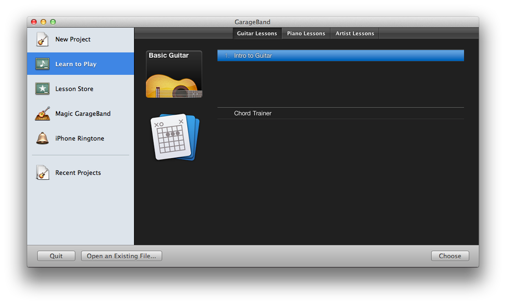This screenshot has height=305, width=506.
Task: Select the Learn to Play chalkboard icon
Action: pyautogui.click(x=42, y=64)
